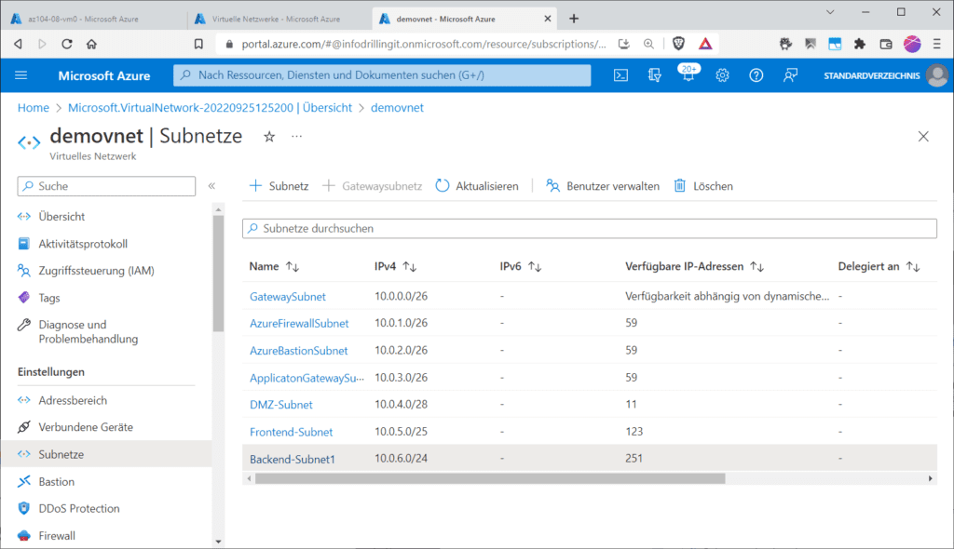Open Microsoft.VirtualNetwork deployment Übersicht breadcrumb

point(210,108)
